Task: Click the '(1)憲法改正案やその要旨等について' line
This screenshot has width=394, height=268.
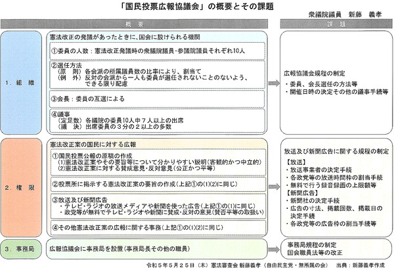Action: coord(160,162)
